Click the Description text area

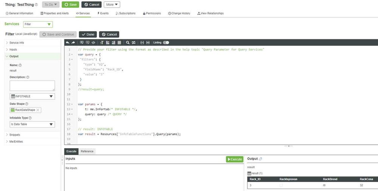tap(32, 86)
